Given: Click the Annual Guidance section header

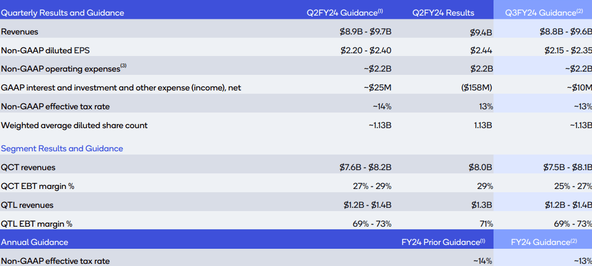Looking at the screenshot, I should click(34, 242).
